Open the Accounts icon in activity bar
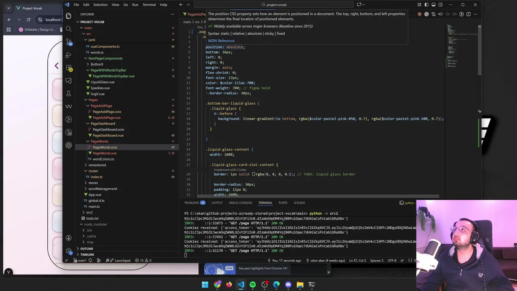Screen dimensions: 517x291 (69, 238)
